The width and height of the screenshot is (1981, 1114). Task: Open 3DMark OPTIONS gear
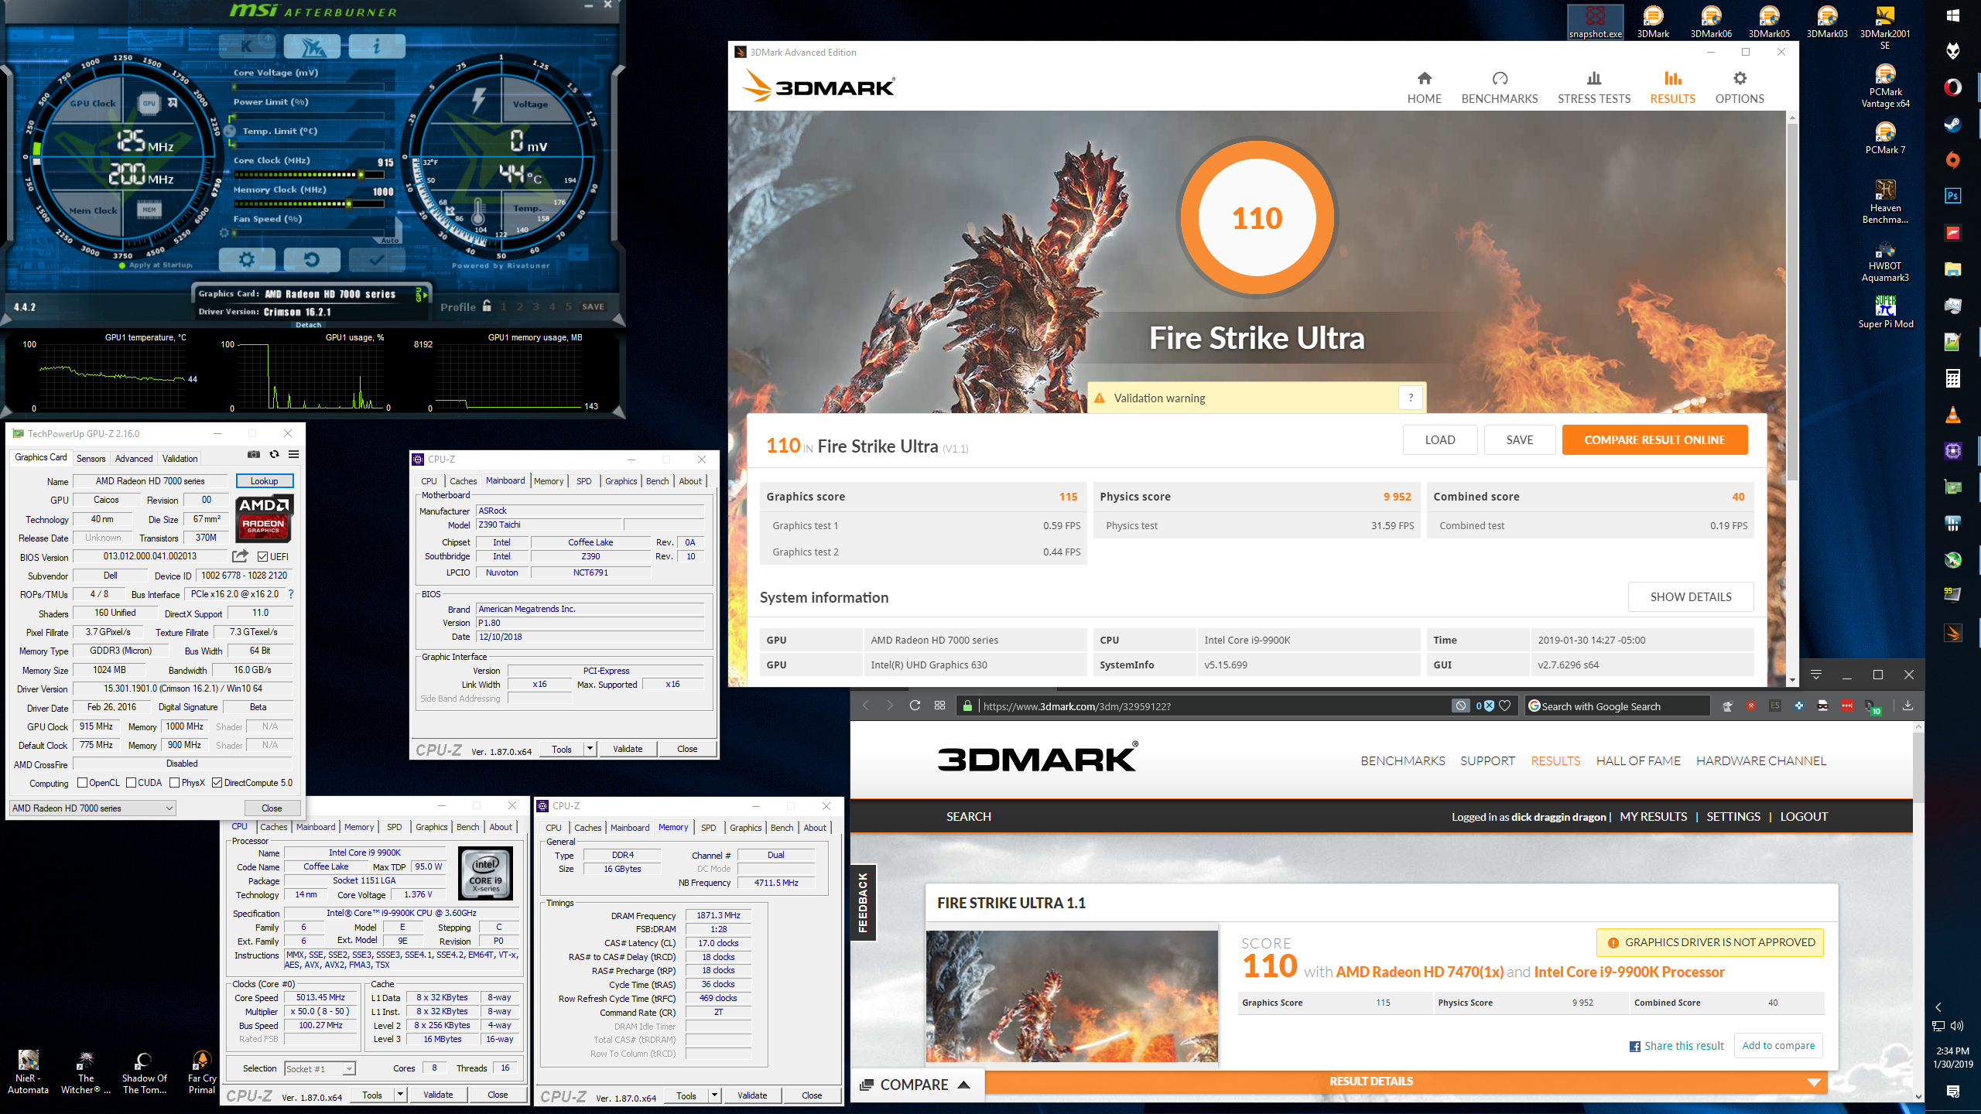tap(1739, 87)
